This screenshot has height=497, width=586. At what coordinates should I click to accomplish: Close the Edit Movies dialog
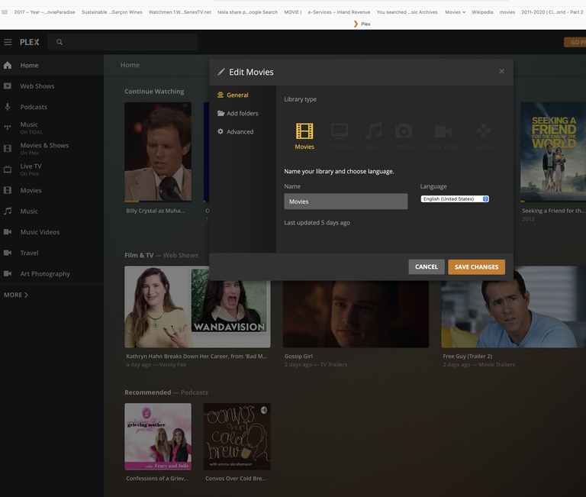(x=501, y=72)
